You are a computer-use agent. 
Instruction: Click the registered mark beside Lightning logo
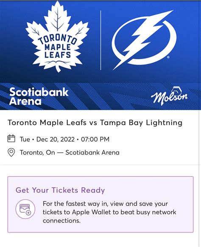[x=168, y=57]
